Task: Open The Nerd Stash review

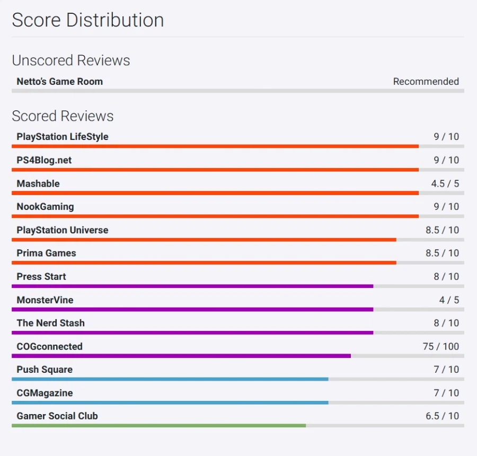Action: click(50, 323)
